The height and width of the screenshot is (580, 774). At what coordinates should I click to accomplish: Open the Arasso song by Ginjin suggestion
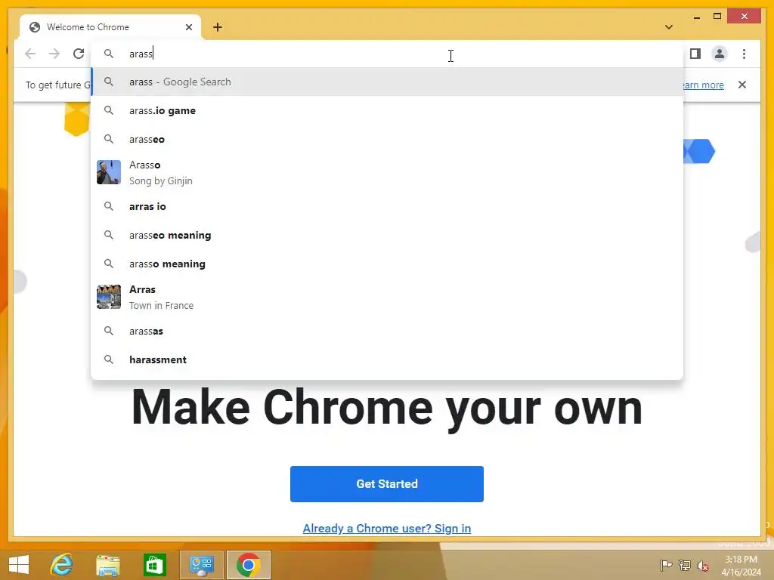[387, 173]
